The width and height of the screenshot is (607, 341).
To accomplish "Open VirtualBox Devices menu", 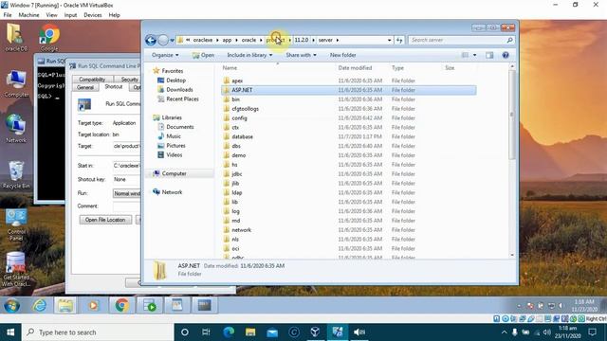I will [x=93, y=15].
